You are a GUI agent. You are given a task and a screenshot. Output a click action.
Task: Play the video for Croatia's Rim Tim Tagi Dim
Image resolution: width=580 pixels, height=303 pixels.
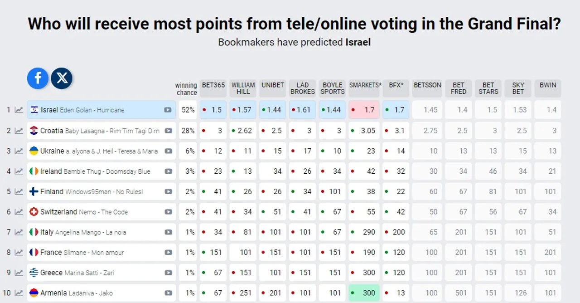coord(168,131)
